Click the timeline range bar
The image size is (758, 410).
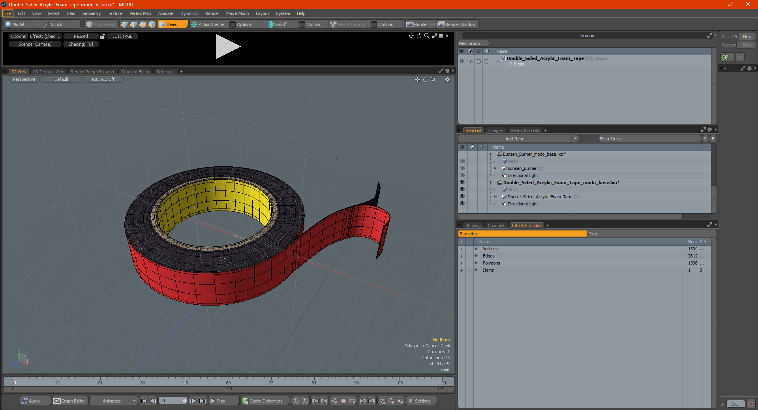coord(228,389)
